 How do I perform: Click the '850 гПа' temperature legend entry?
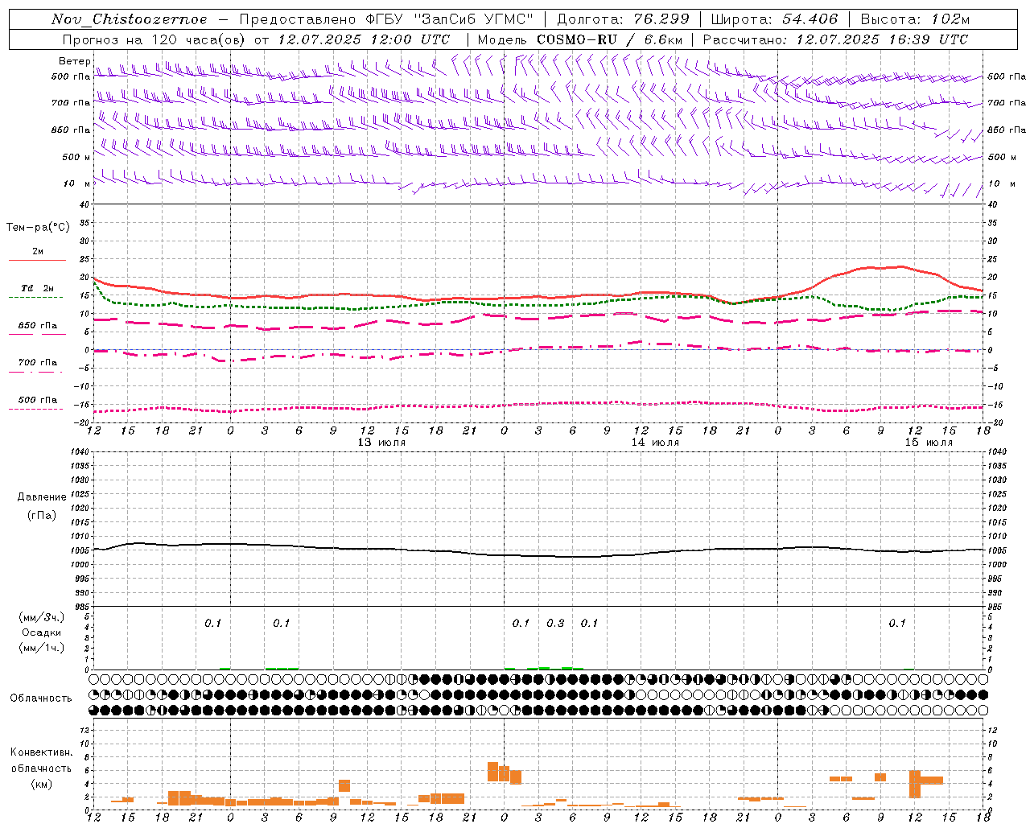38,326
